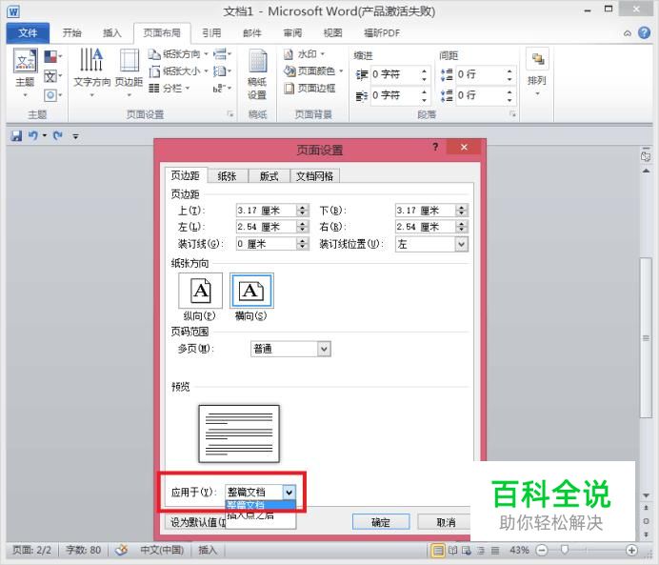659x565 pixels.
Task: Click Page Borders (页面边框)
Action: pos(310,89)
